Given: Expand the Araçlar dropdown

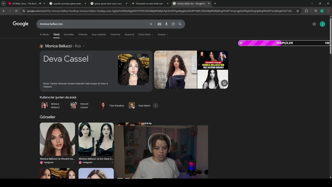Looking at the screenshot, I should (163, 35).
